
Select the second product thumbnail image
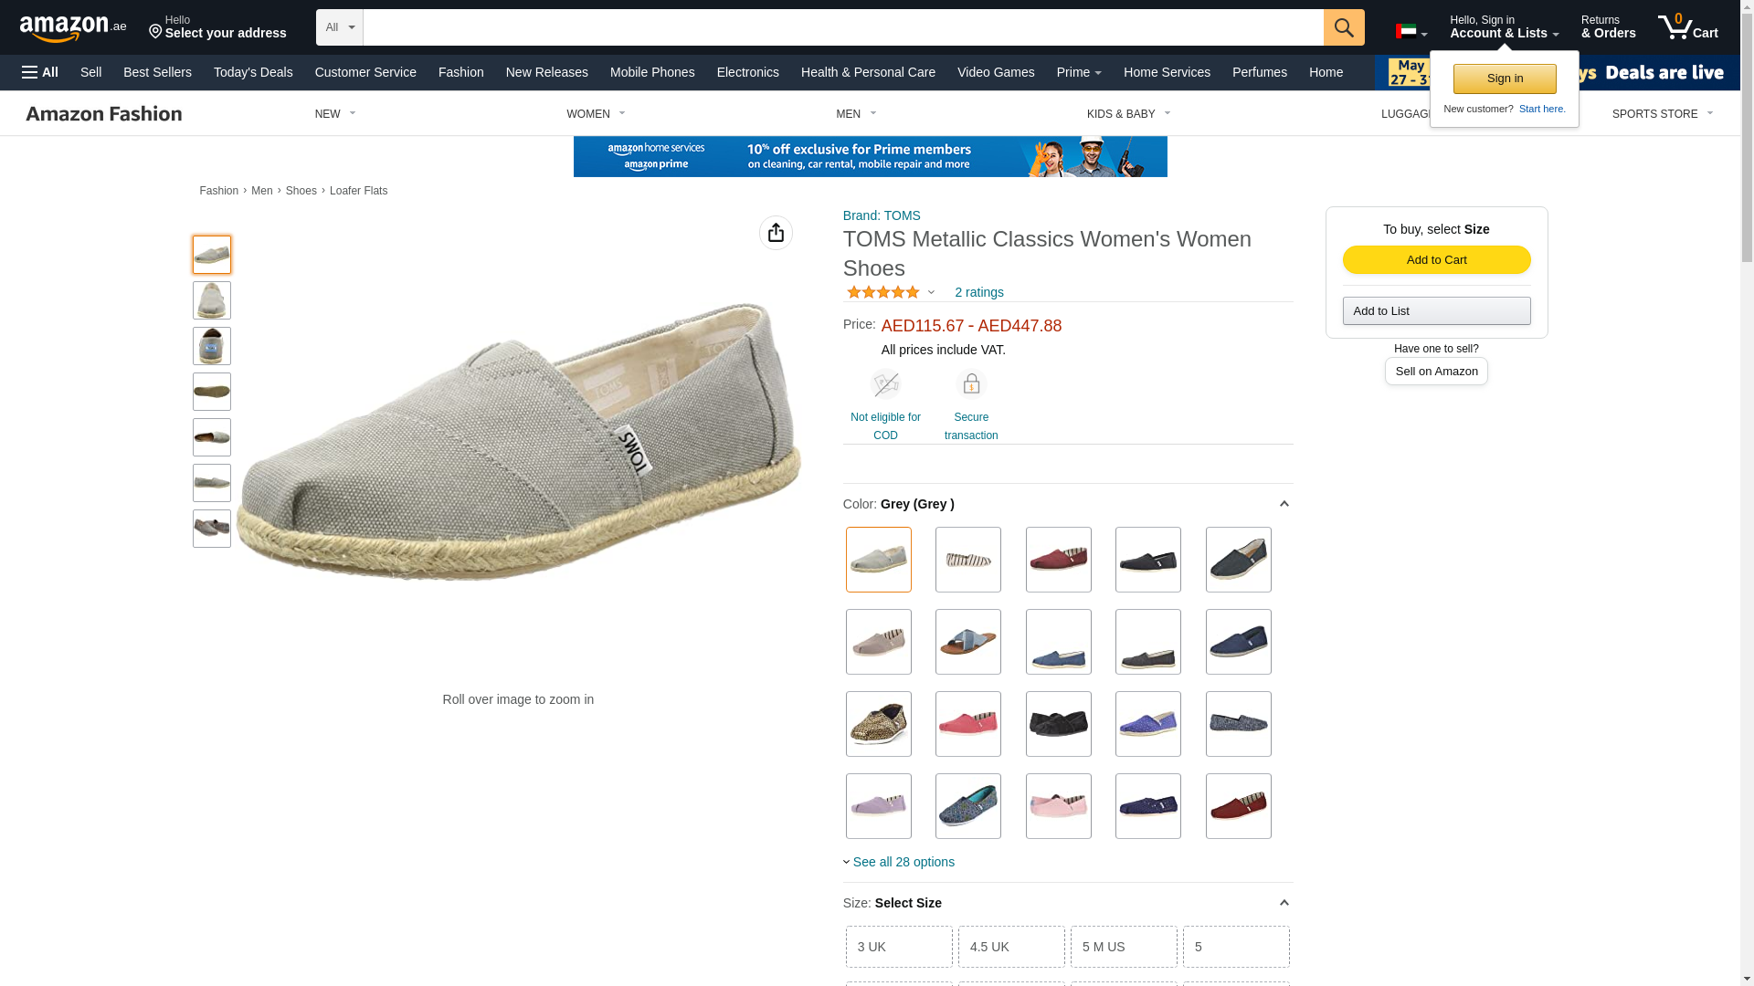coord(212,300)
